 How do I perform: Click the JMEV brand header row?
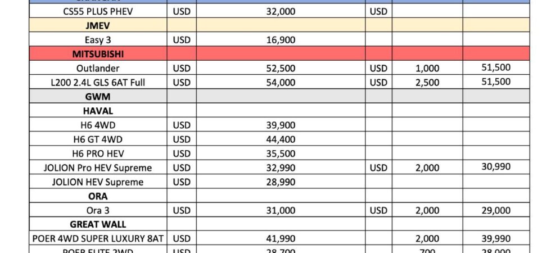(279, 25)
